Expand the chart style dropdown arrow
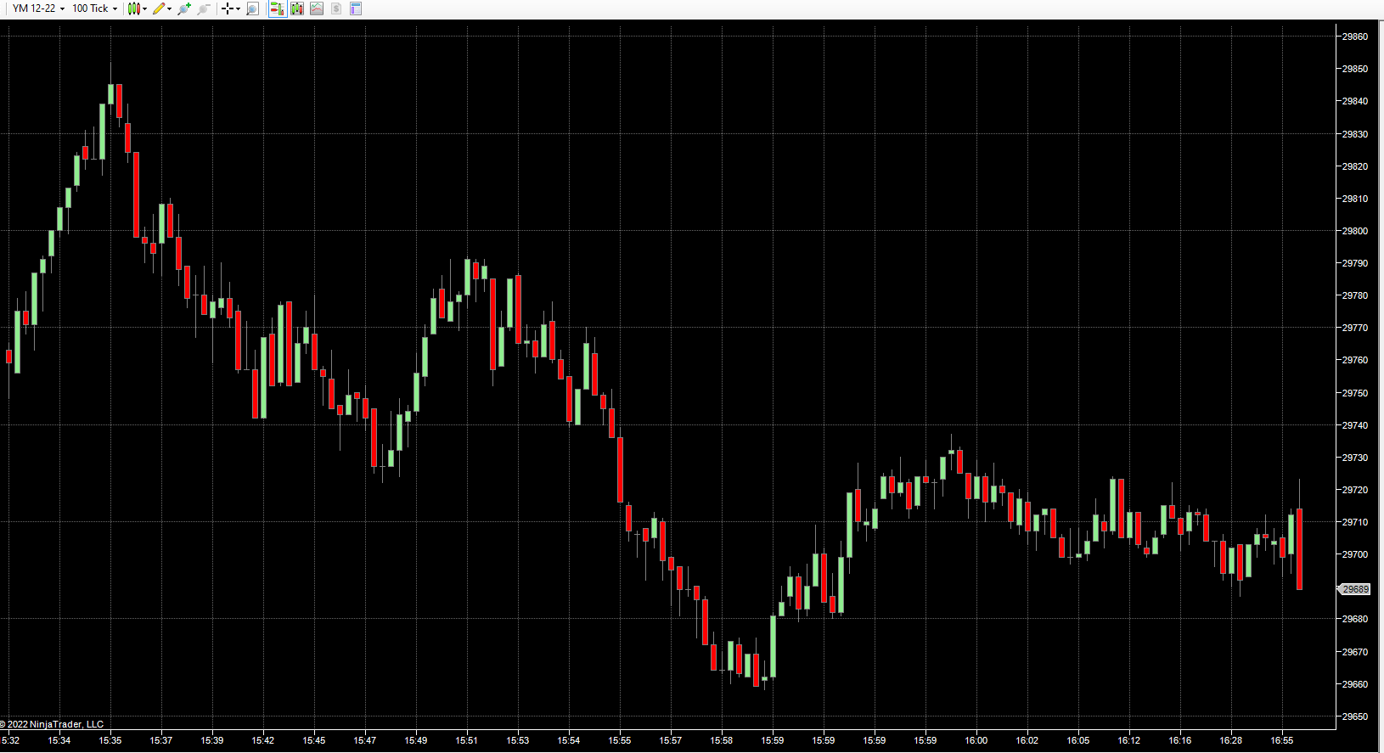The image size is (1384, 753). pyautogui.click(x=145, y=8)
